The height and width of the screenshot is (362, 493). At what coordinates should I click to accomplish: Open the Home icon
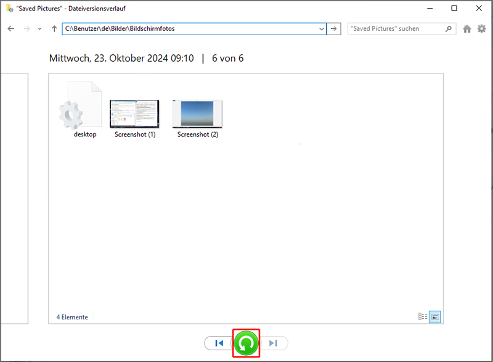467,29
